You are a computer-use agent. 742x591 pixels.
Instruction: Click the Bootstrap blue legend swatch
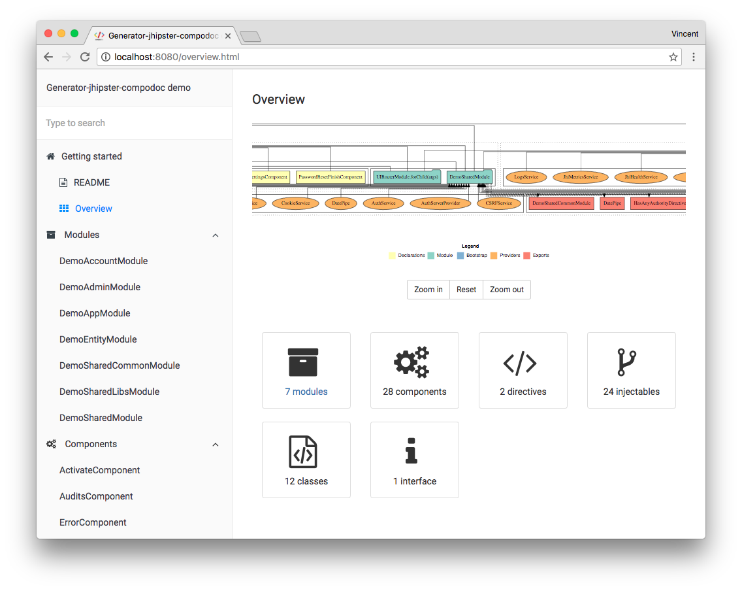(x=460, y=256)
